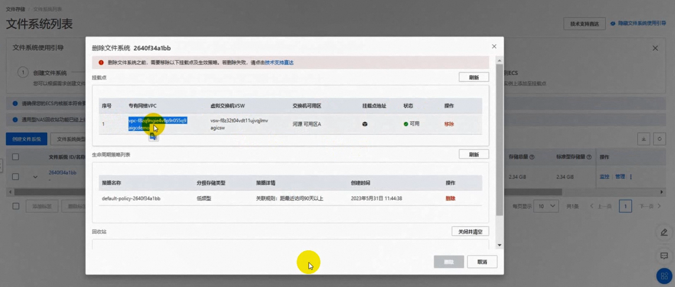Click 监控 link in actions column

604,177
